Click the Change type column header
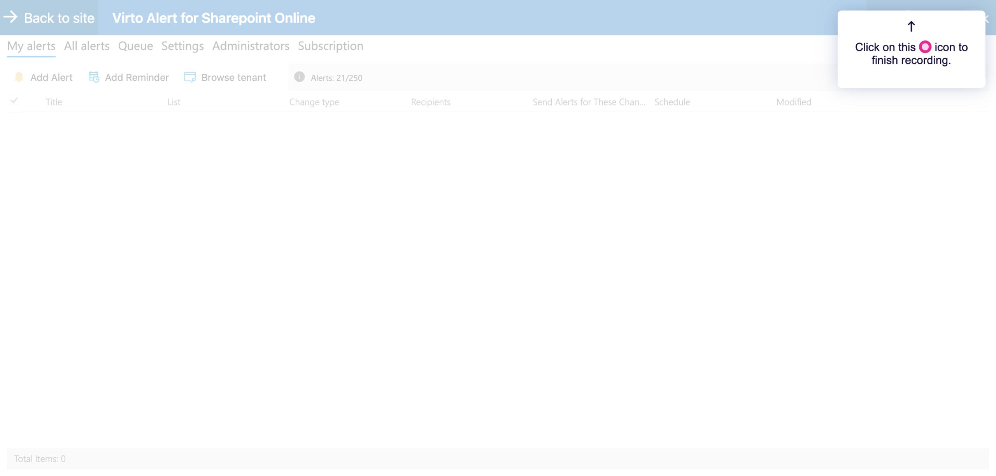The width and height of the screenshot is (996, 476). 314,102
